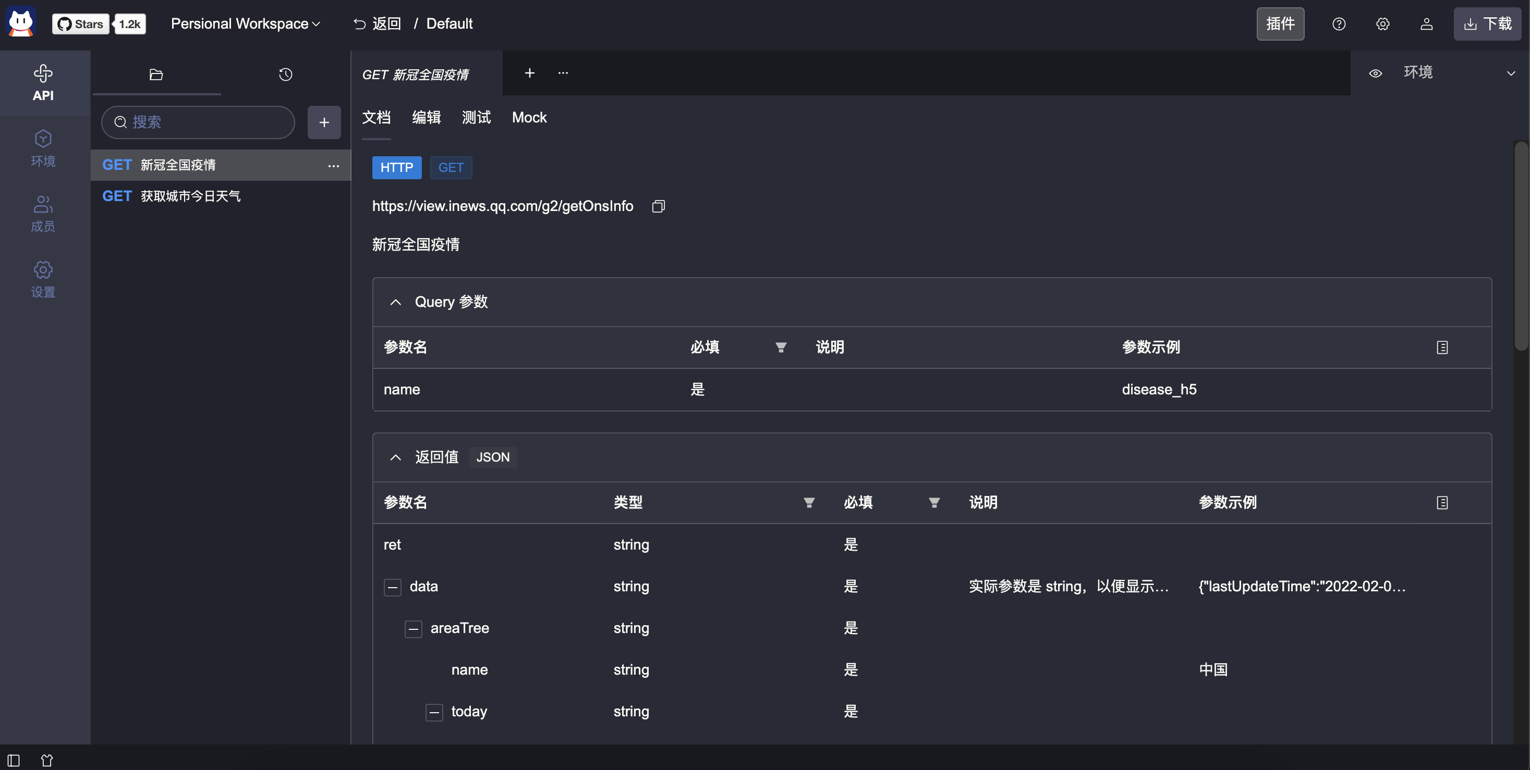Switch to the history clock tab
This screenshot has width=1530, height=770.
point(286,74)
